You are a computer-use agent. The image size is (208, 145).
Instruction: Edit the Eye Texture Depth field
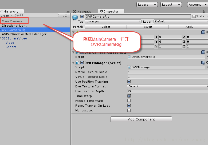pyautogui.click(x=167, y=91)
